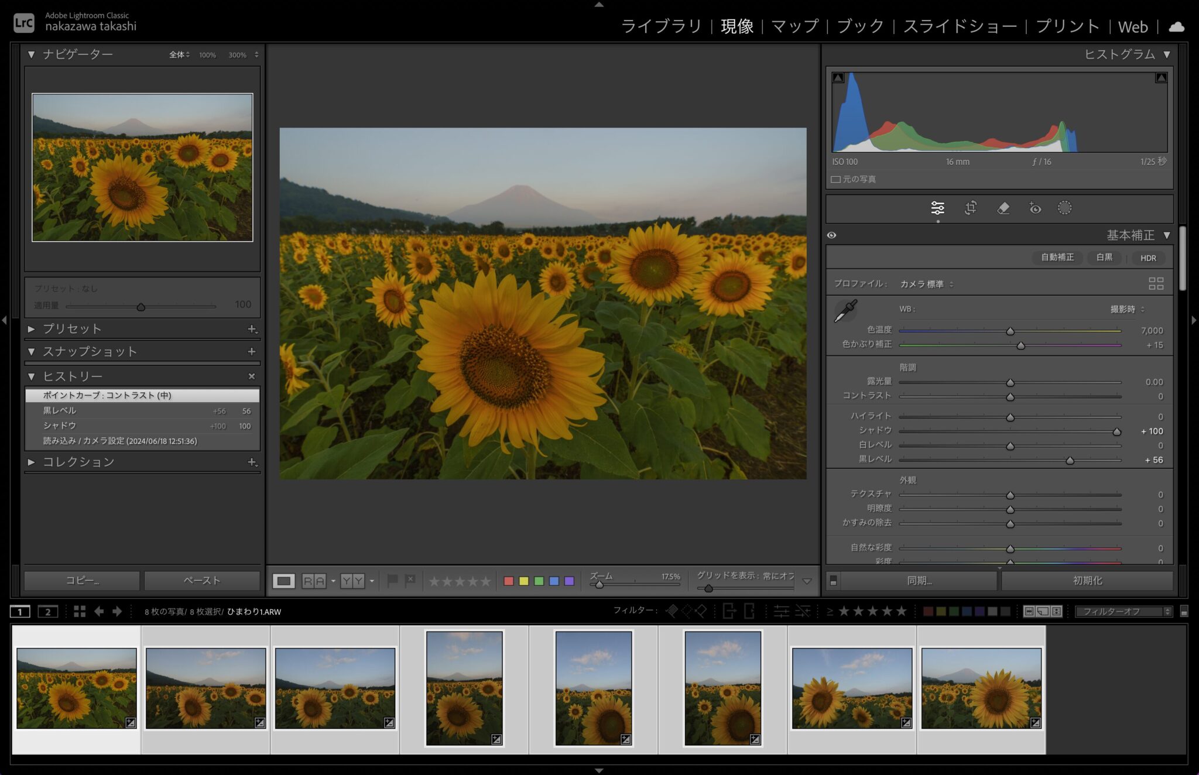1199x775 pixels.
Task: Enable the 元の写真 checkbox
Action: pyautogui.click(x=836, y=179)
